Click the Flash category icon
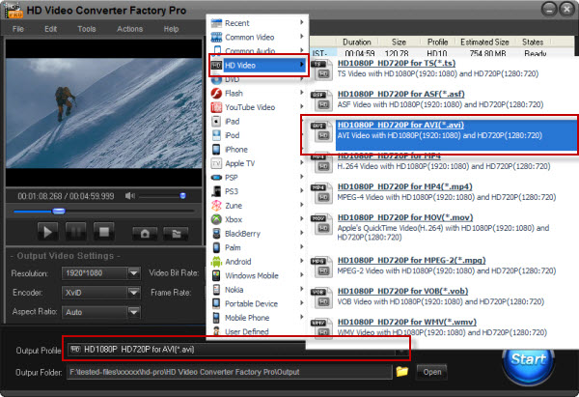The height and width of the screenshot is (397, 579). [x=216, y=93]
